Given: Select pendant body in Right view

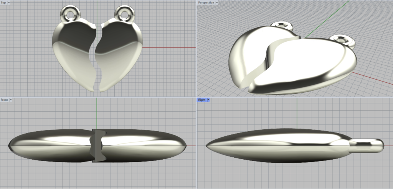Looking at the screenshot, I should pyautogui.click(x=276, y=145).
